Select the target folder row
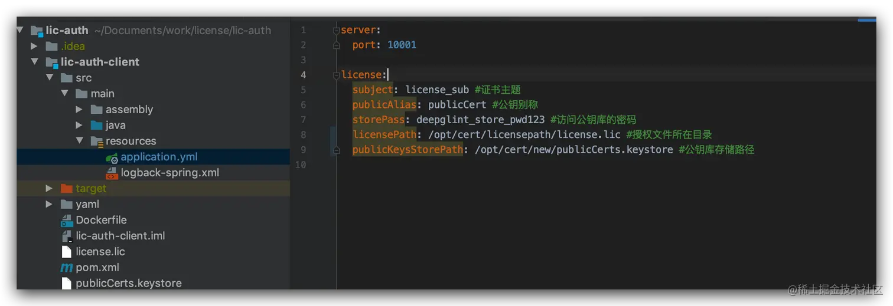 point(153,188)
